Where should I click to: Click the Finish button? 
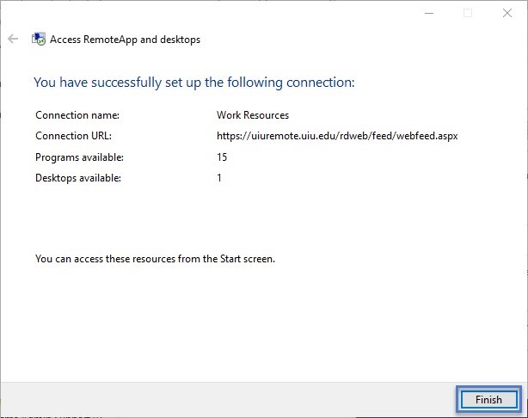pyautogui.click(x=488, y=399)
